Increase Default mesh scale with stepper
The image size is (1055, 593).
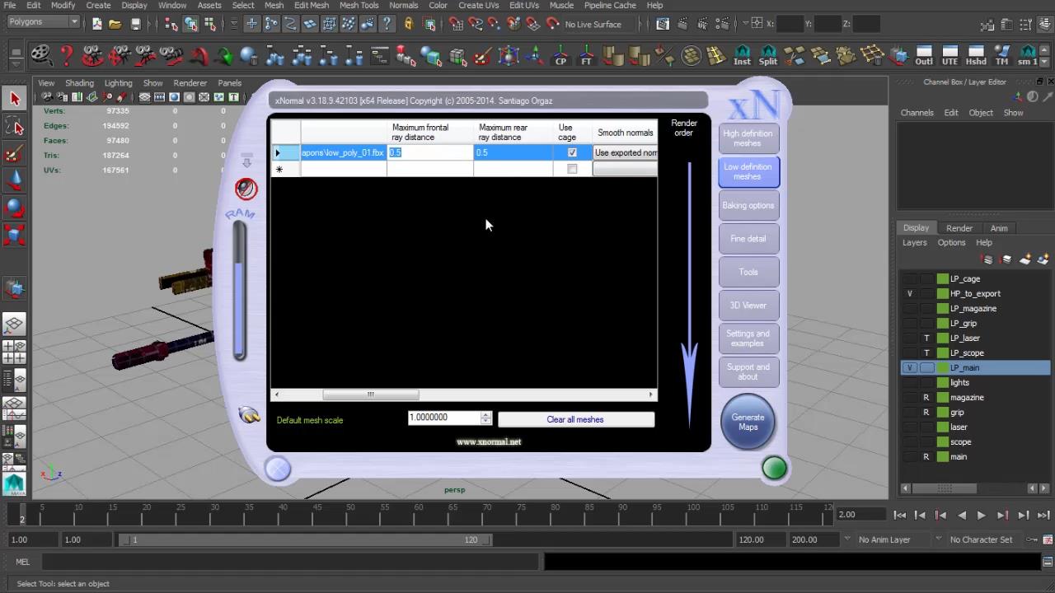click(486, 414)
